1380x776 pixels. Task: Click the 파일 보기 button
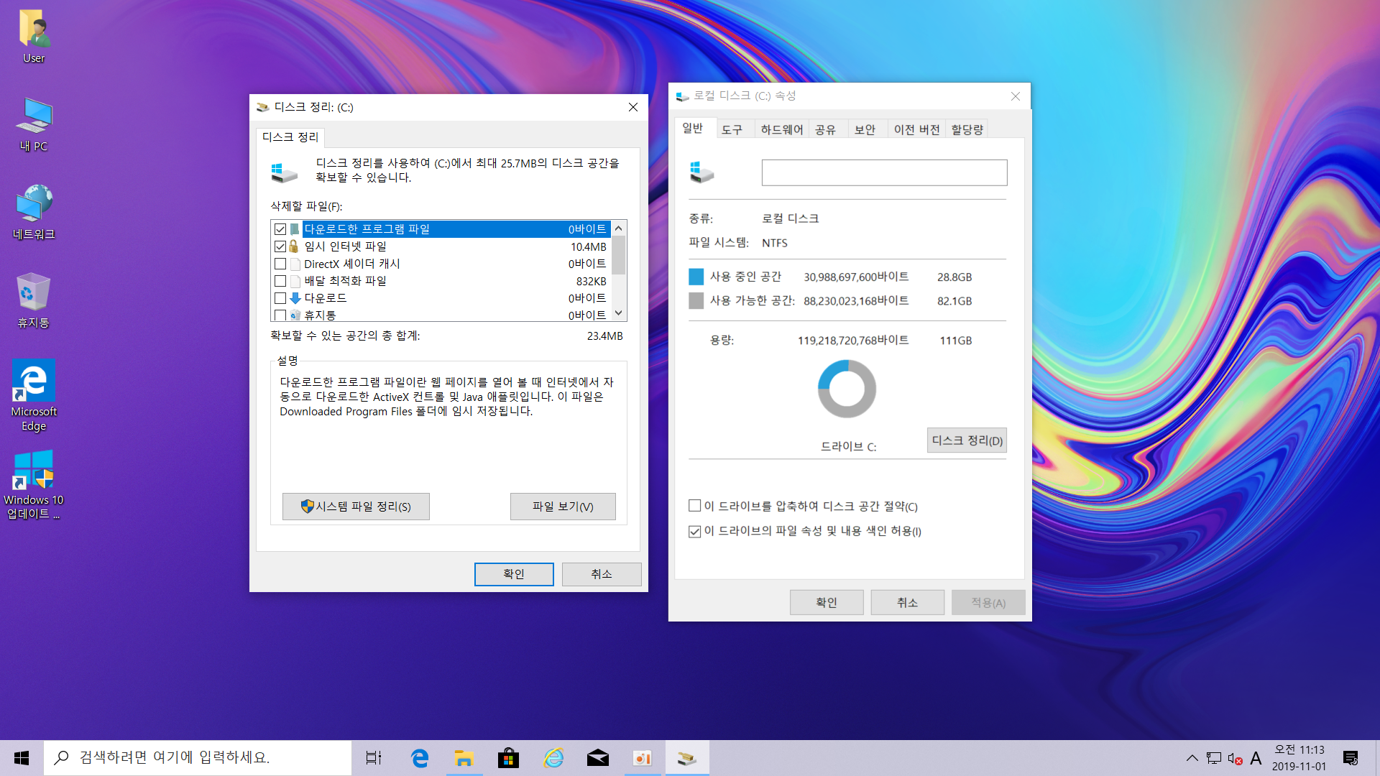tap(563, 507)
